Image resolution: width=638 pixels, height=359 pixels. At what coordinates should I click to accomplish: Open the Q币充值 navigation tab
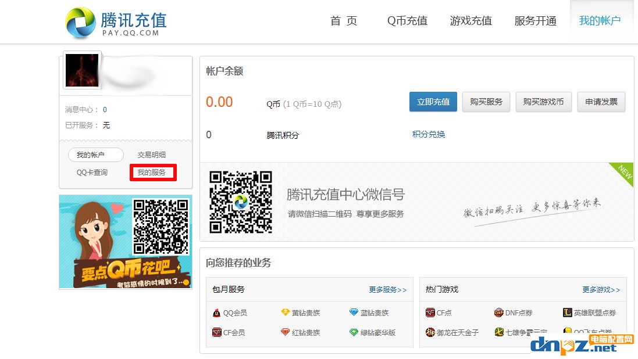[x=407, y=21]
